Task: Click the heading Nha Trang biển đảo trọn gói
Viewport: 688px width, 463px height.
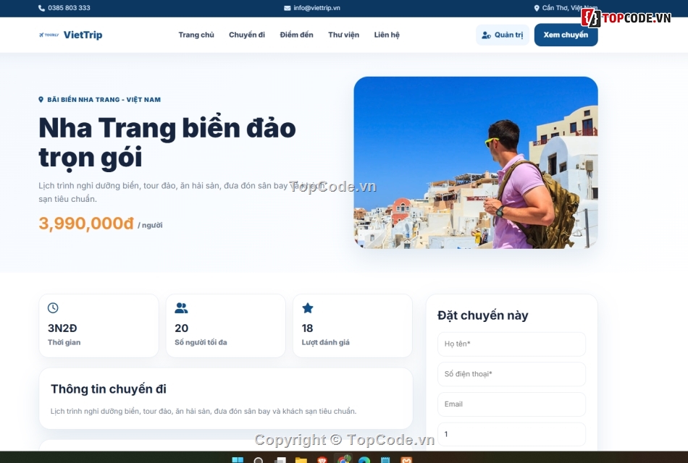Action: 167,143
